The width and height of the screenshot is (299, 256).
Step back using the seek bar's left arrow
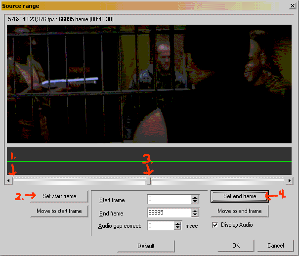click(9, 181)
